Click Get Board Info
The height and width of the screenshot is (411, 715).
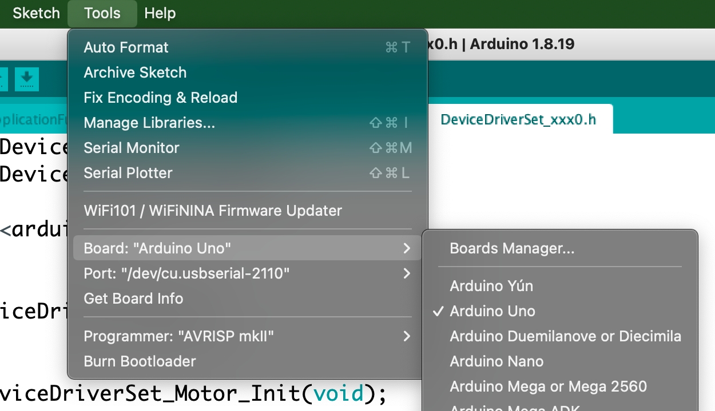click(x=133, y=299)
